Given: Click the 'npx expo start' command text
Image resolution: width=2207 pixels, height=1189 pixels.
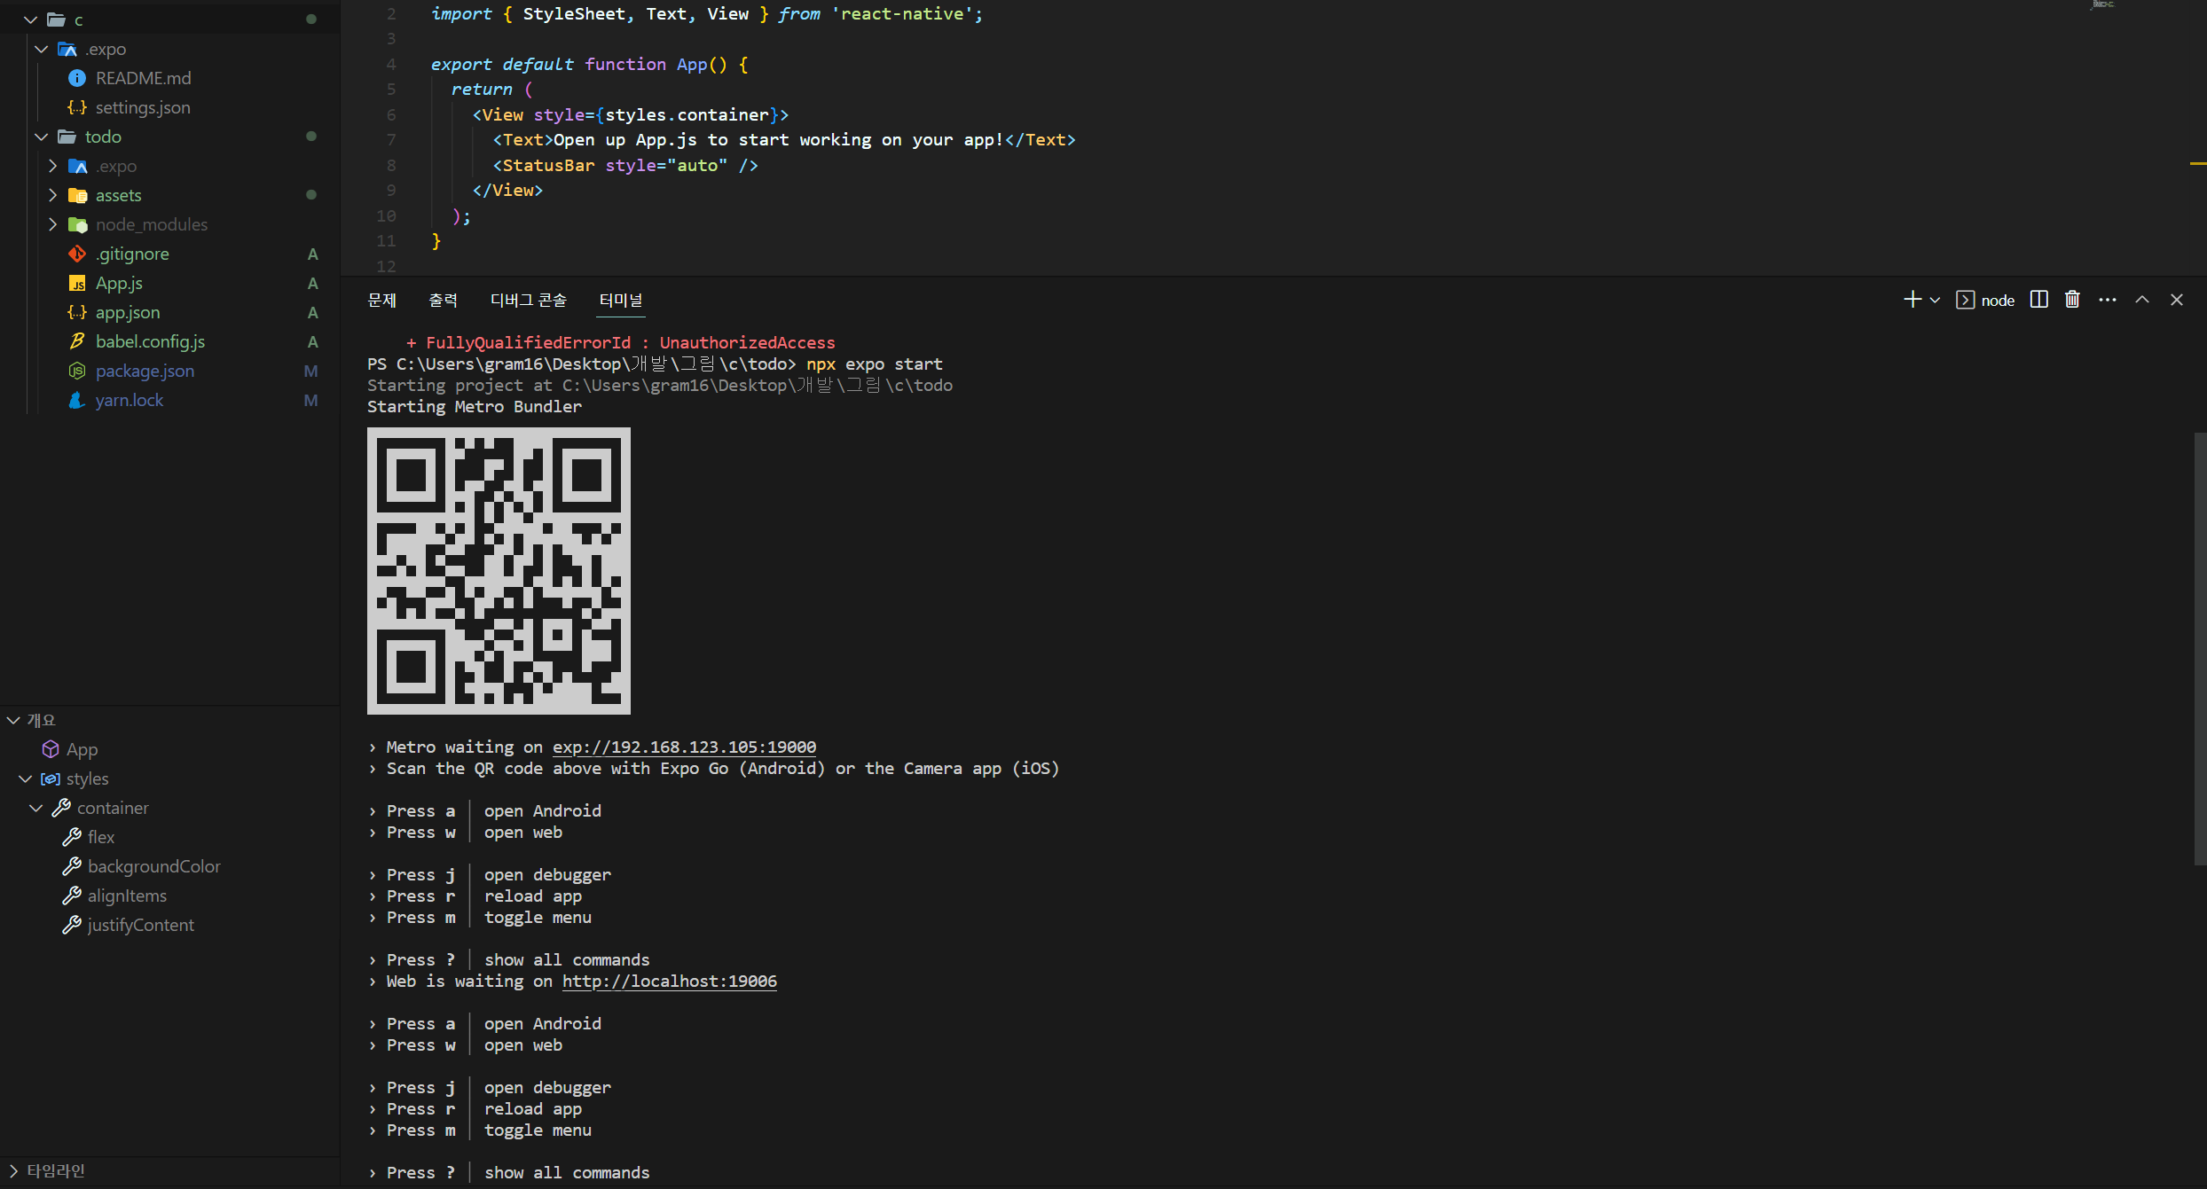Looking at the screenshot, I should pos(875,364).
